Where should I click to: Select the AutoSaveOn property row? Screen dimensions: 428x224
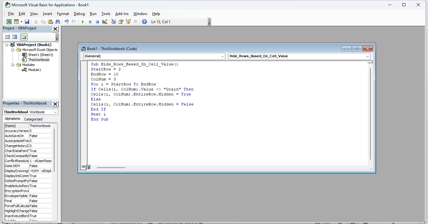pyautogui.click(x=16, y=135)
